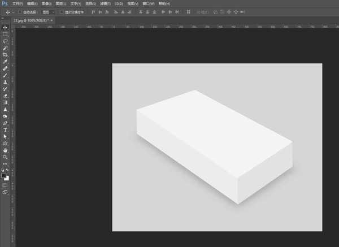Open the 文件(F) menu
This screenshot has height=247, width=339.
pyautogui.click(x=18, y=3)
